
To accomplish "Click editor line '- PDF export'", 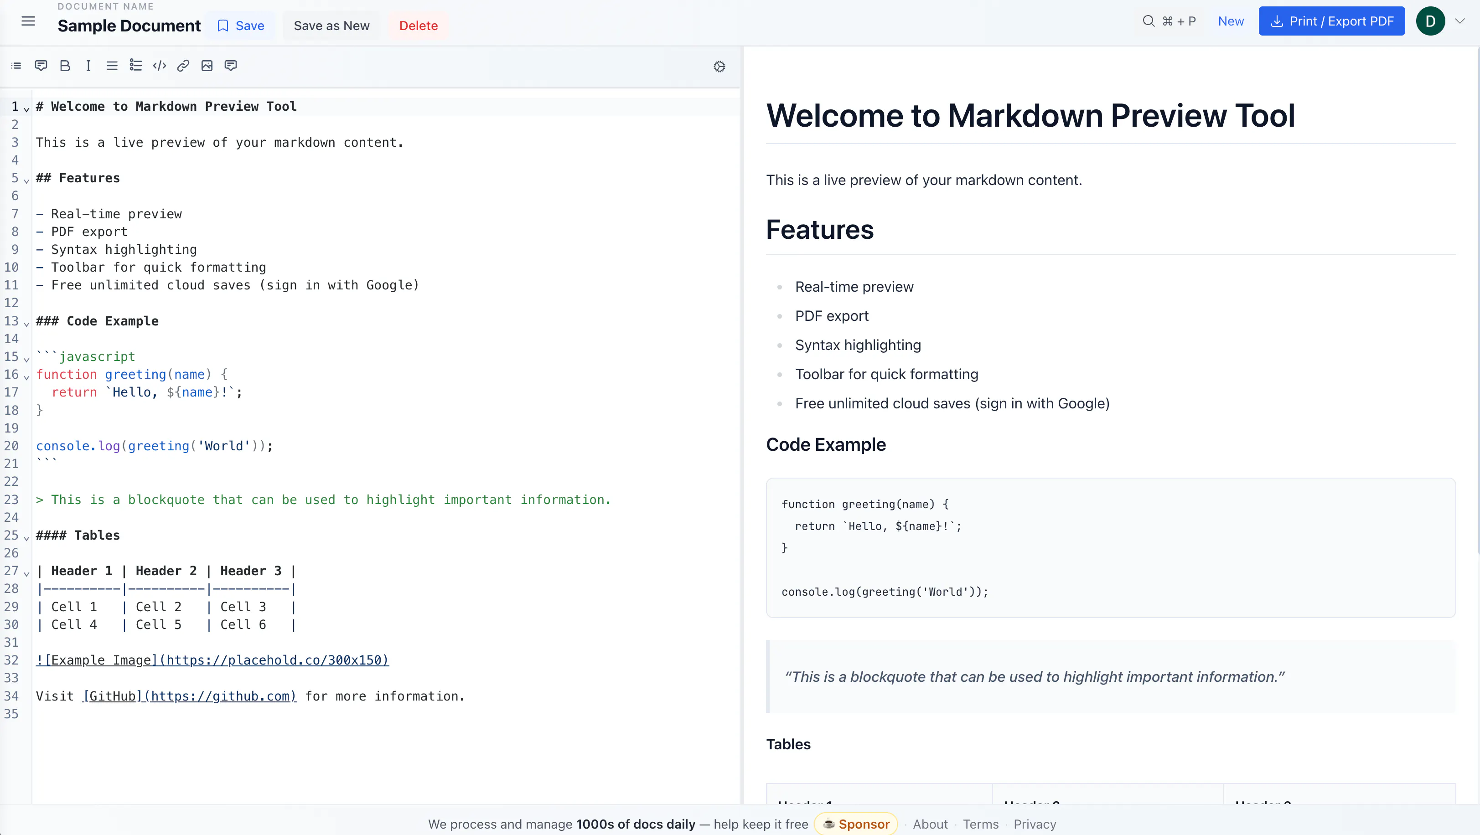I will click(x=82, y=232).
